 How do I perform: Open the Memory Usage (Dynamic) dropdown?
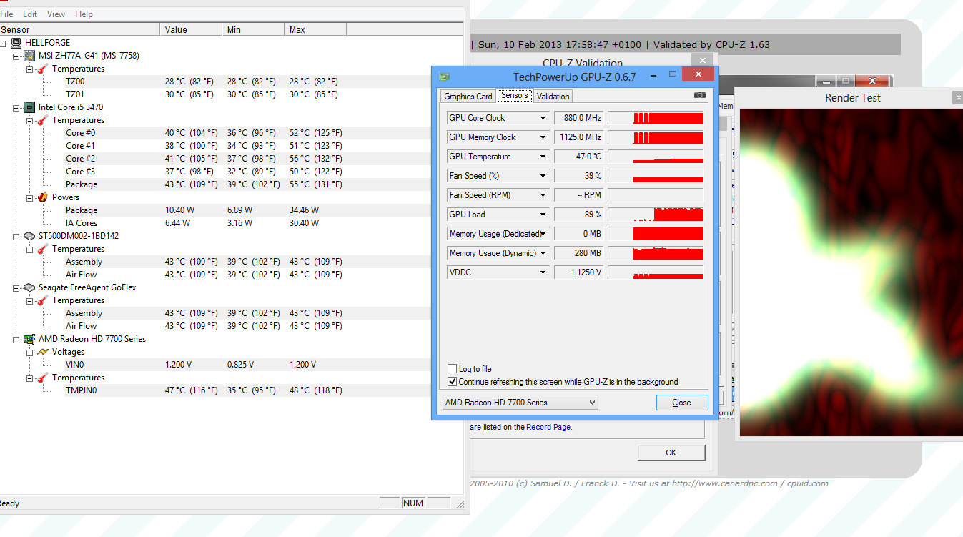[x=543, y=253]
